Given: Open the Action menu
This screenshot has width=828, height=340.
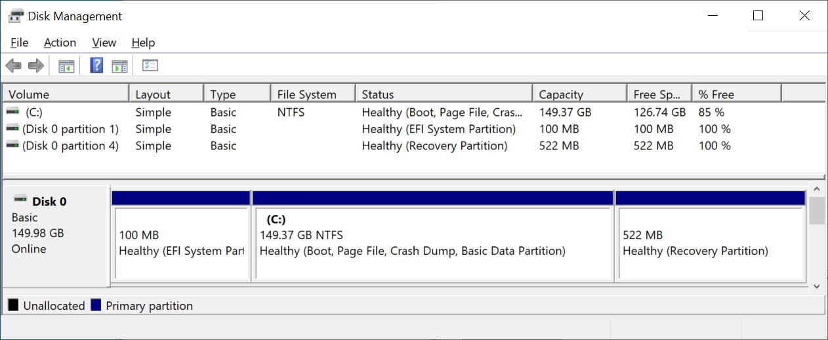Looking at the screenshot, I should pos(60,43).
